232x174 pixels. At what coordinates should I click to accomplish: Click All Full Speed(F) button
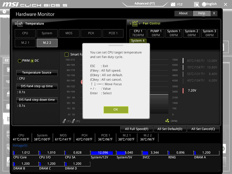point(137,129)
